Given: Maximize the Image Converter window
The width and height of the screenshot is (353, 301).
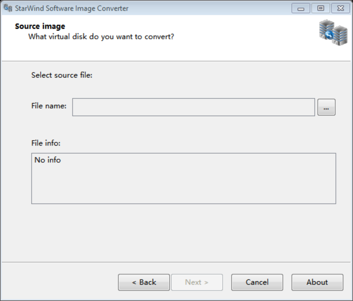Looking at the screenshot, I should (x=320, y=8).
